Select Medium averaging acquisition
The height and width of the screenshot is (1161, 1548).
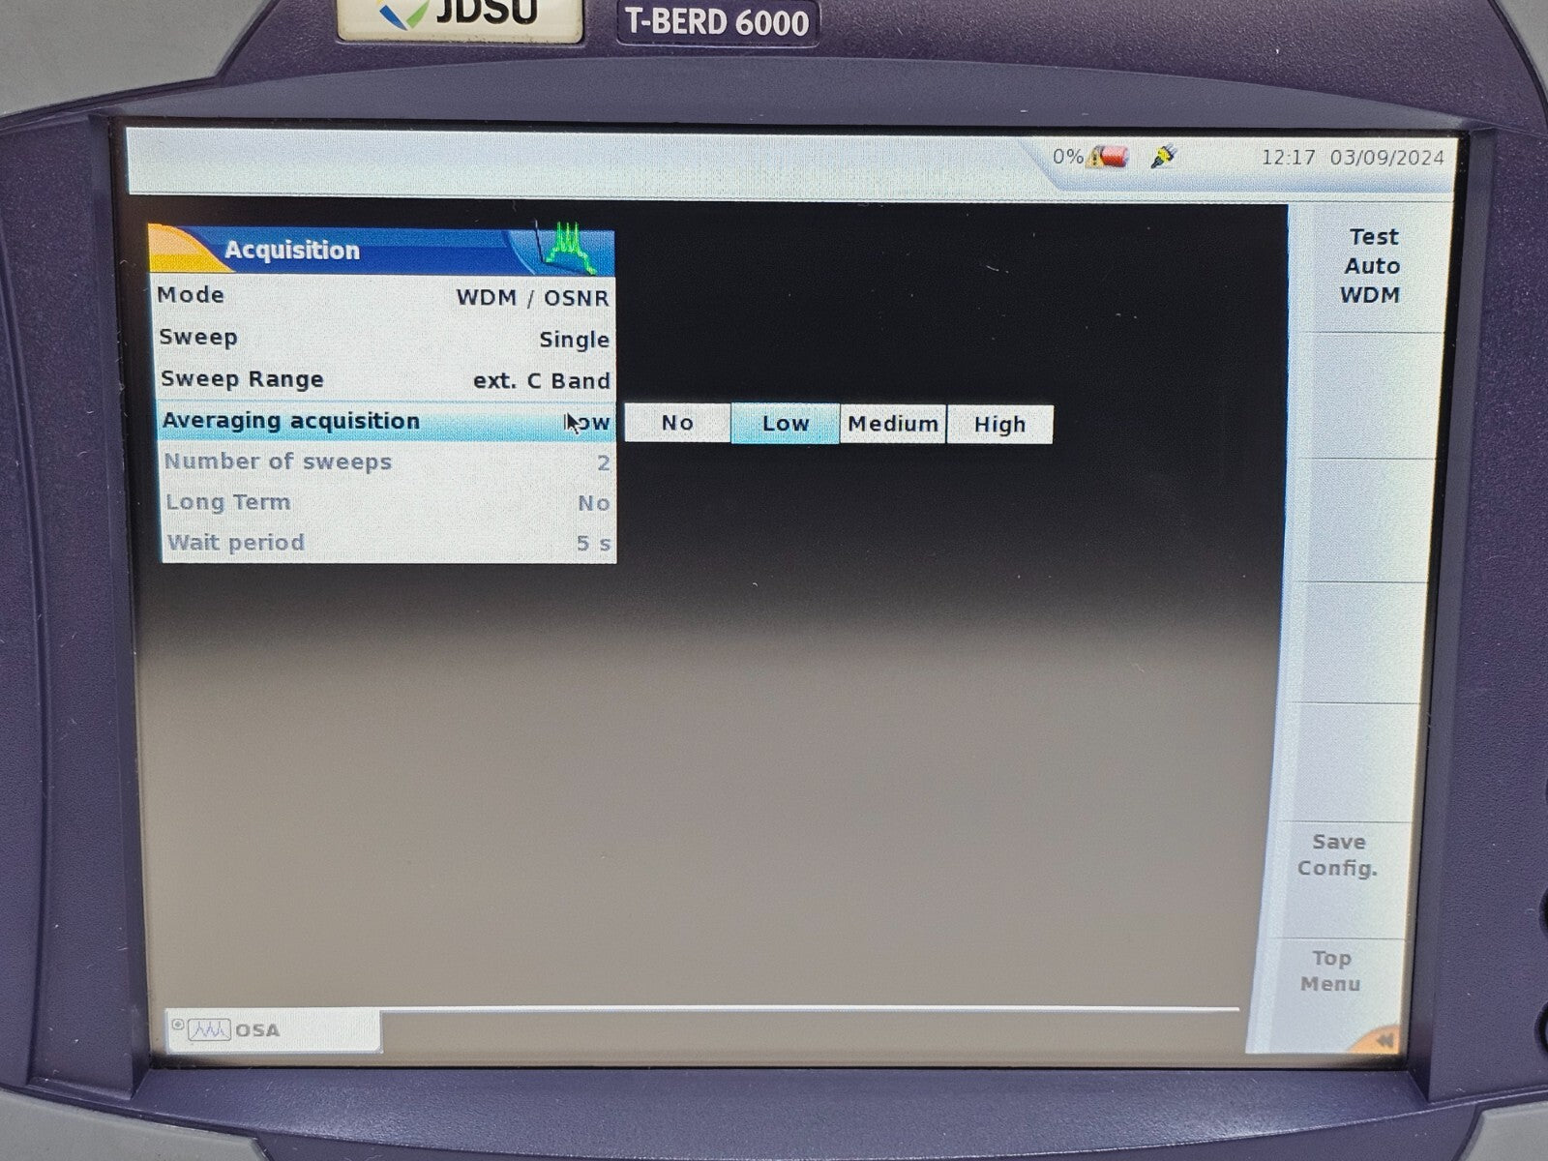click(890, 423)
